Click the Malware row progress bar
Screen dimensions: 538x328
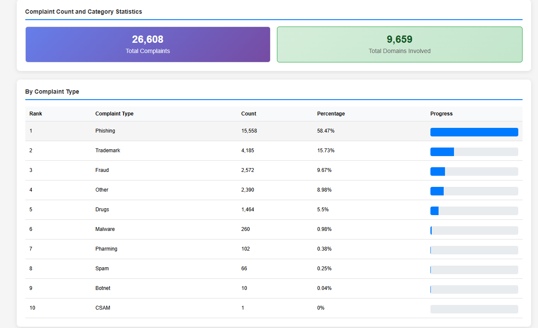(x=474, y=230)
